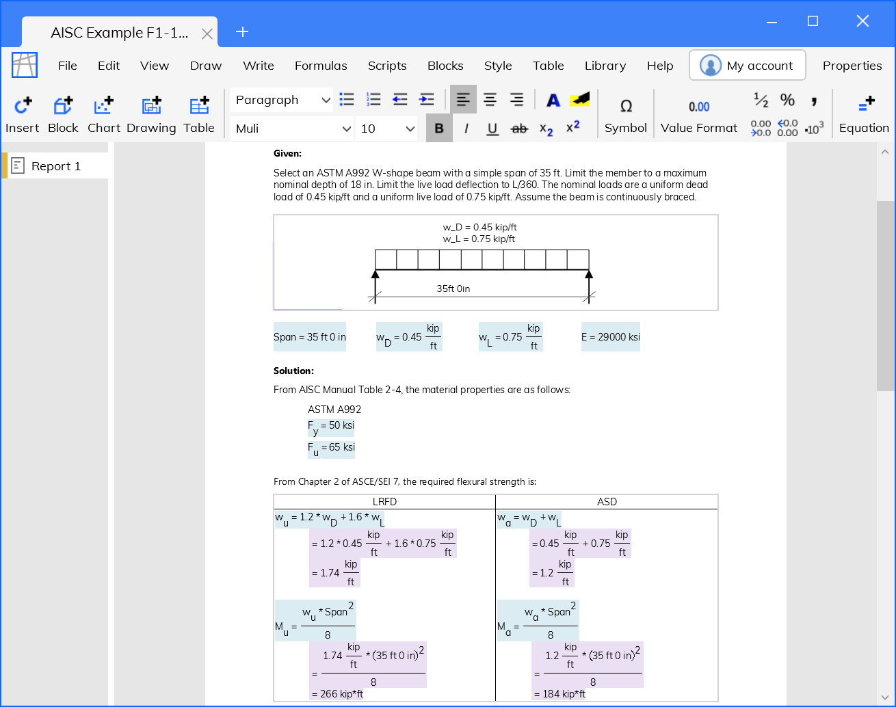Screen dimensions: 896x707
Task: Insert a Table
Action: [198, 113]
